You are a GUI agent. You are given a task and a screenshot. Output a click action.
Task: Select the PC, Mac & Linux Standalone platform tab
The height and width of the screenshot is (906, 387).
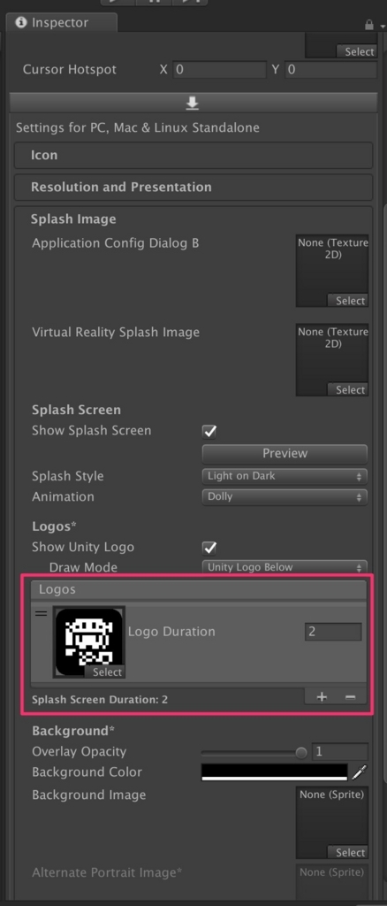pos(192,103)
